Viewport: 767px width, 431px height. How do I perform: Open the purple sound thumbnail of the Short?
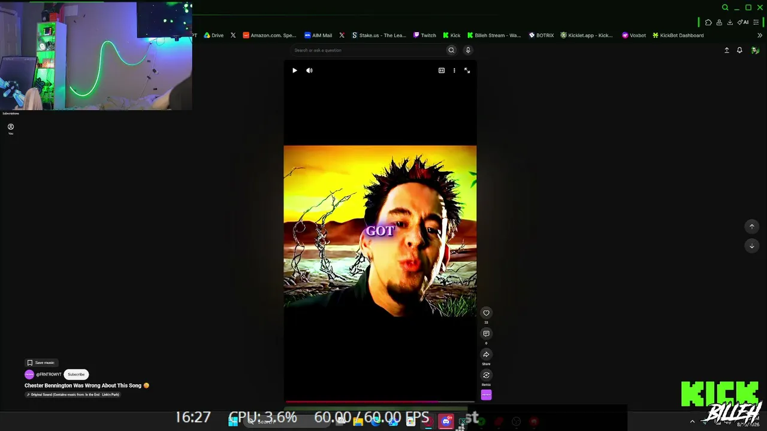(x=486, y=395)
